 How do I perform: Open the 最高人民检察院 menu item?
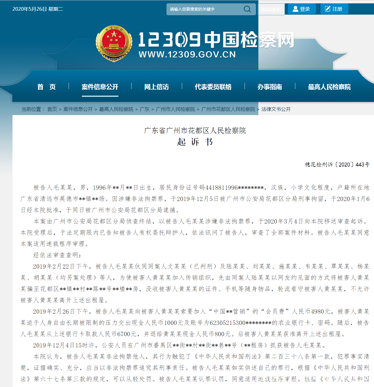coord(329,87)
